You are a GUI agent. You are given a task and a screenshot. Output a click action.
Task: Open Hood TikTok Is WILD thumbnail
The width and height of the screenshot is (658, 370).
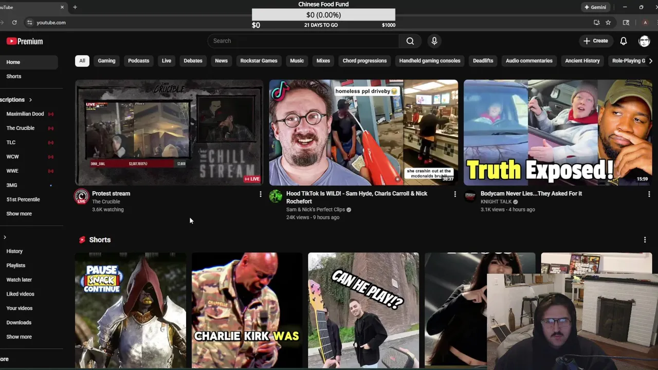click(363, 133)
